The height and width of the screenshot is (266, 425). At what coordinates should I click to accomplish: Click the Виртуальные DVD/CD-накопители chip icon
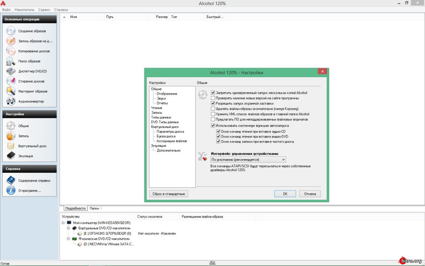[74, 228]
